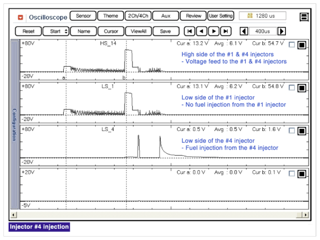Image resolution: width=320 pixels, height=240 pixels.
Task: Click the window layout icon at top right
Action: coord(304,17)
